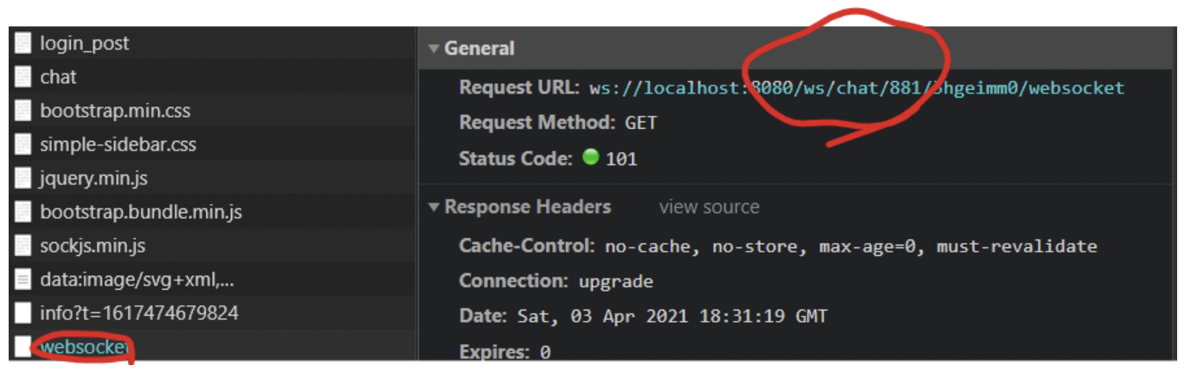Image resolution: width=1191 pixels, height=379 pixels.
Task: Select the sockjs.min.js request row
Action: [x=212, y=246]
